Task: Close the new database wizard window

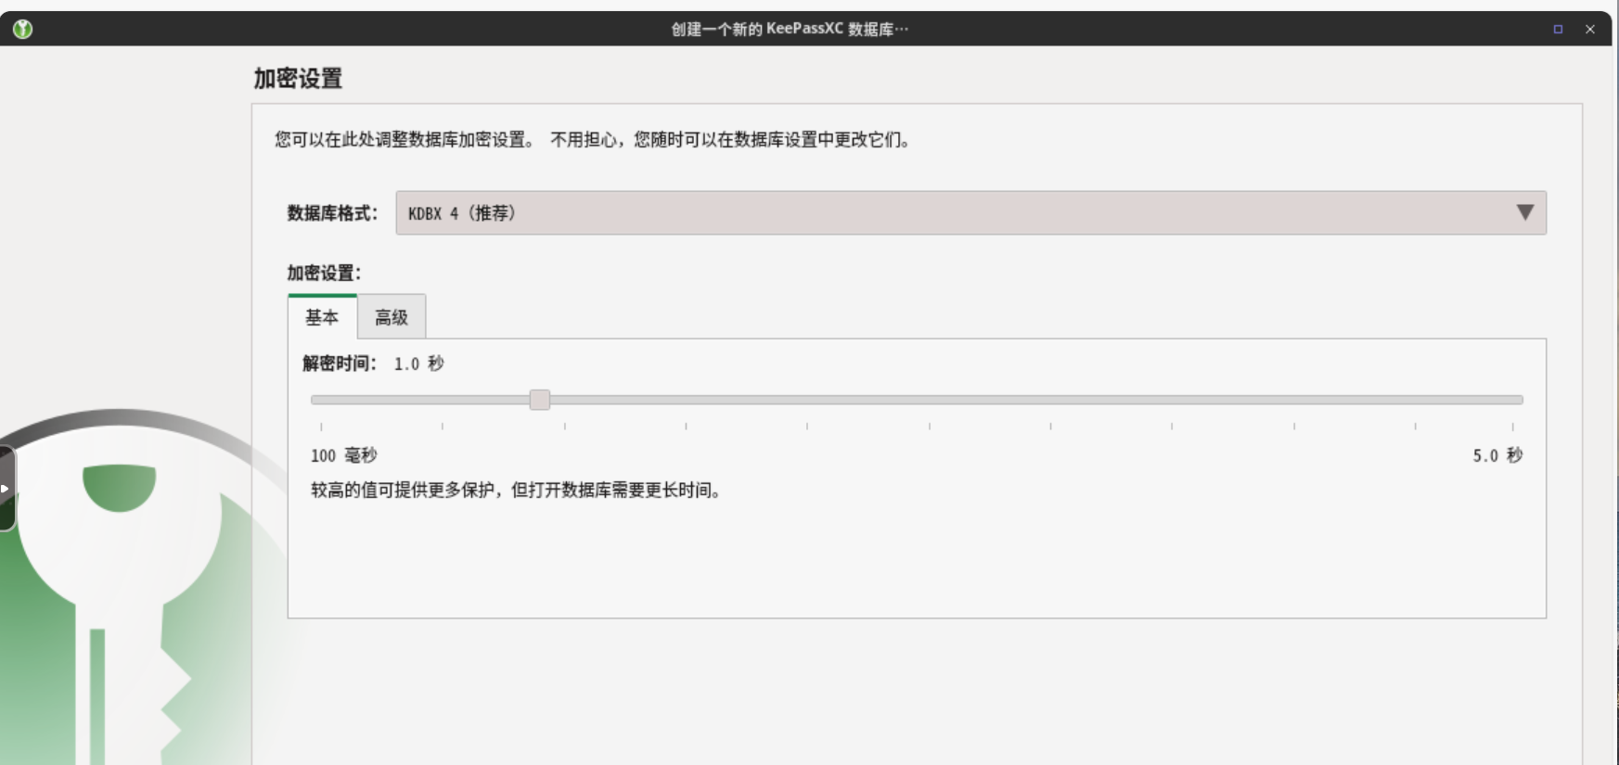Action: click(x=1590, y=30)
